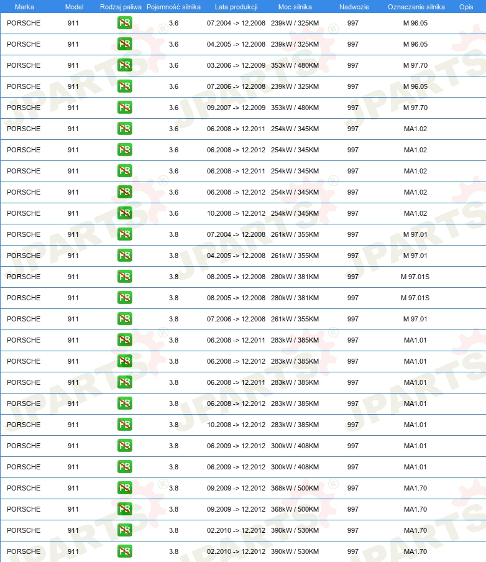
Task: Select date 07.2004 -> 12.2008 in 3.8 row
Action: [x=236, y=234]
